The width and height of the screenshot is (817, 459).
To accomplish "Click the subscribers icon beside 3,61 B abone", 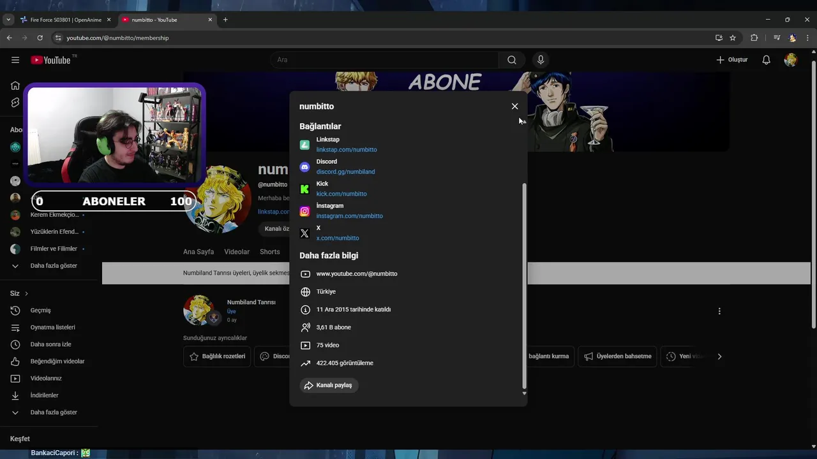I will (305, 328).
